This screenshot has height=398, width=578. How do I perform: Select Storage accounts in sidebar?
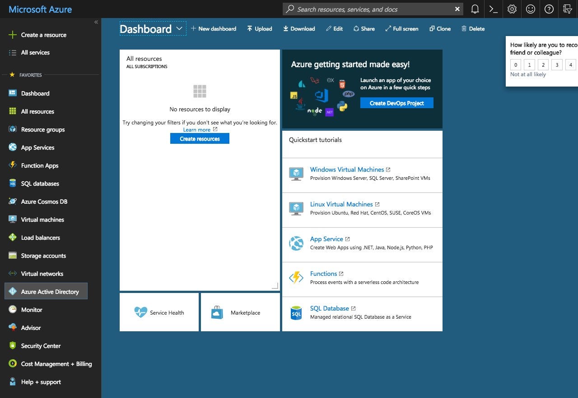click(x=43, y=256)
